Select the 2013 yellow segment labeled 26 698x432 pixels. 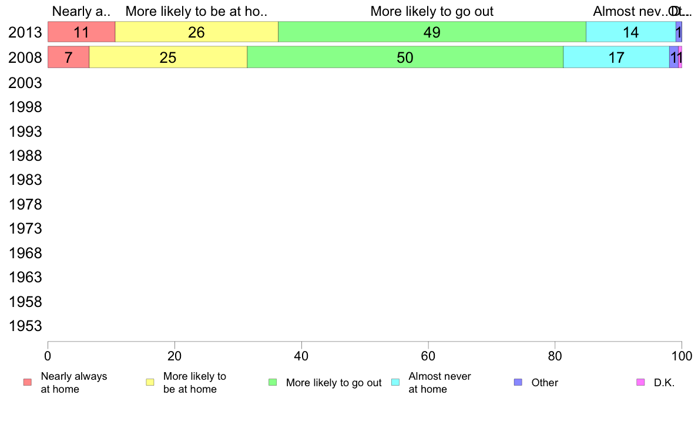[197, 32]
